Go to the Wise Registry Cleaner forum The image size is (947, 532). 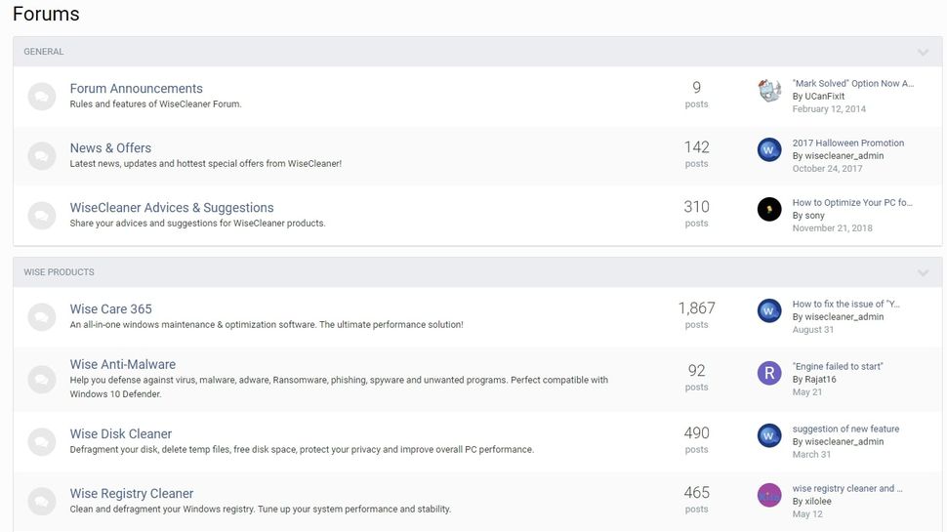[131, 493]
